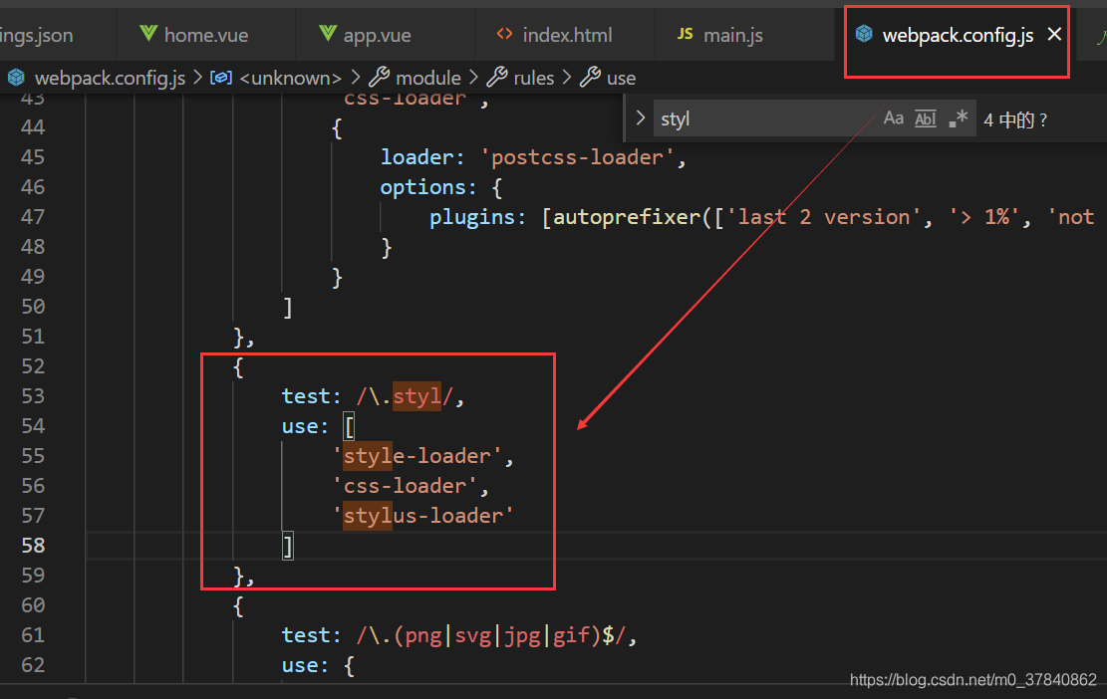Click the wrench icon beside module breadcrumb

[x=379, y=77]
